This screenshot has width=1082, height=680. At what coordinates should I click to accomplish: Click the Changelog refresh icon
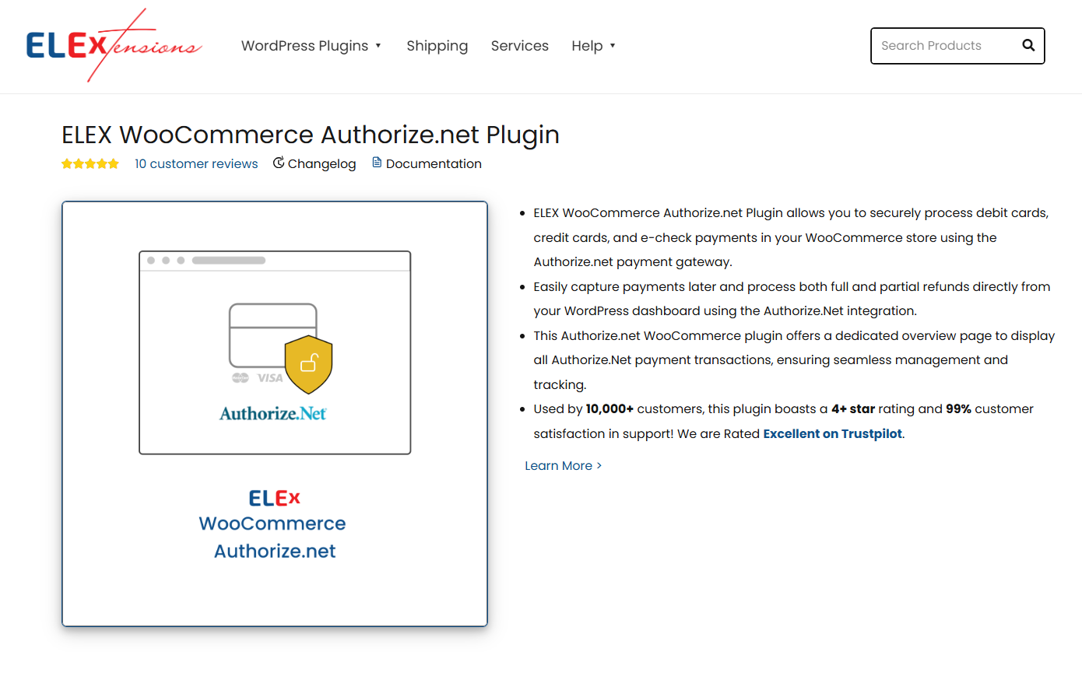point(279,163)
